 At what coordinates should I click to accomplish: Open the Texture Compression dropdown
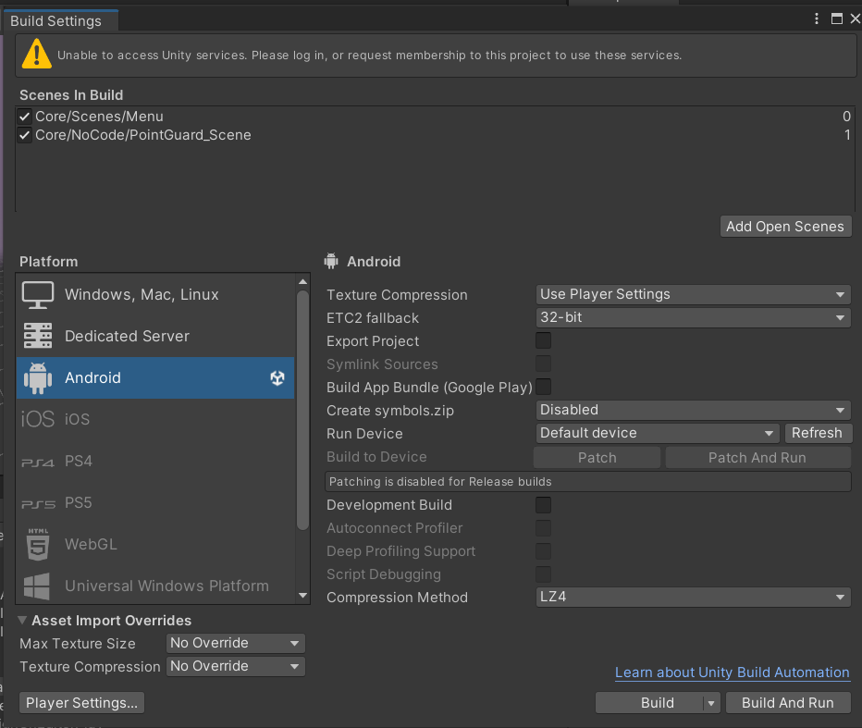click(x=693, y=294)
